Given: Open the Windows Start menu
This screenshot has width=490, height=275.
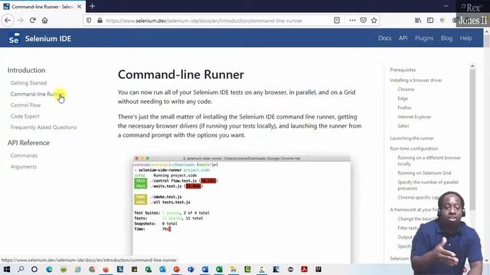Looking at the screenshot, I should pyautogui.click(x=7, y=270).
